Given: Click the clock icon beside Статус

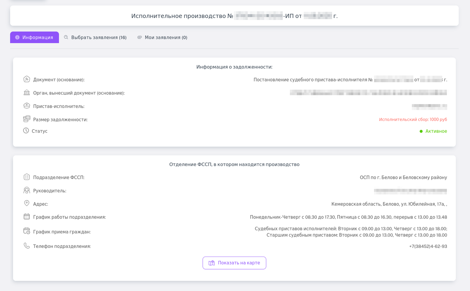Looking at the screenshot, I should pos(26,130).
